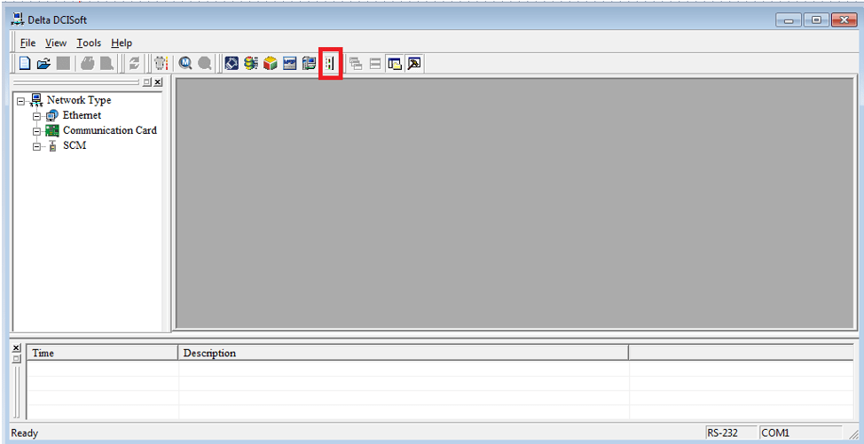Click the blue magnifier search icon
The height and width of the screenshot is (444, 864).
(x=185, y=63)
